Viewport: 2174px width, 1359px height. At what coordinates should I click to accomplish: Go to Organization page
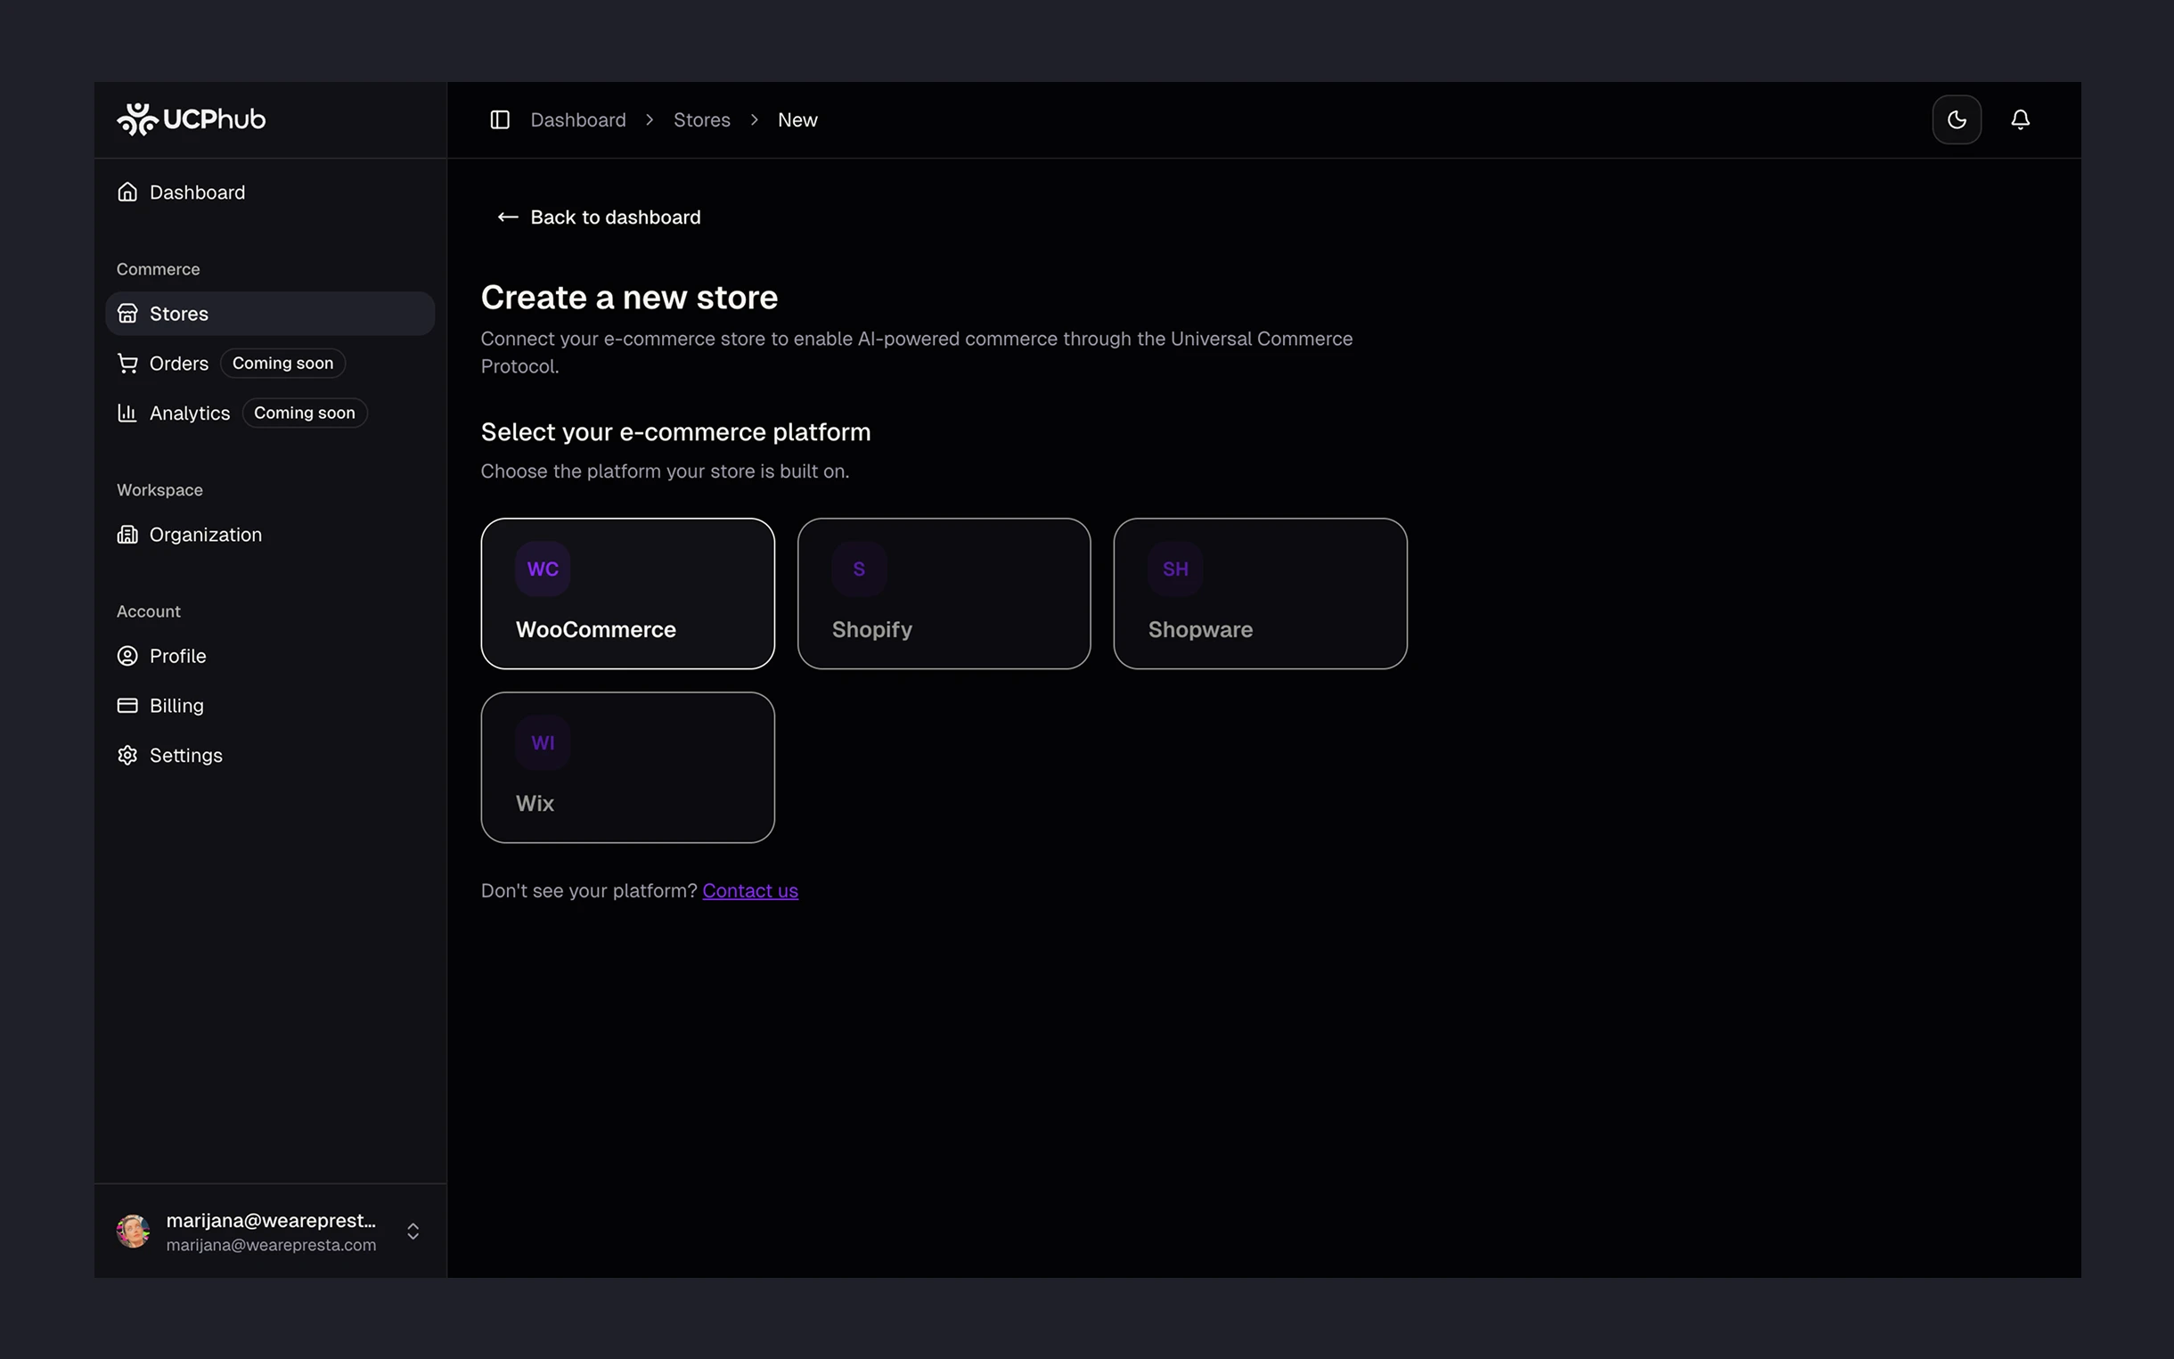269,535
